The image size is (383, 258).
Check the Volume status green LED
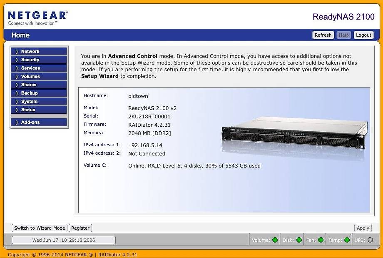(x=275, y=240)
